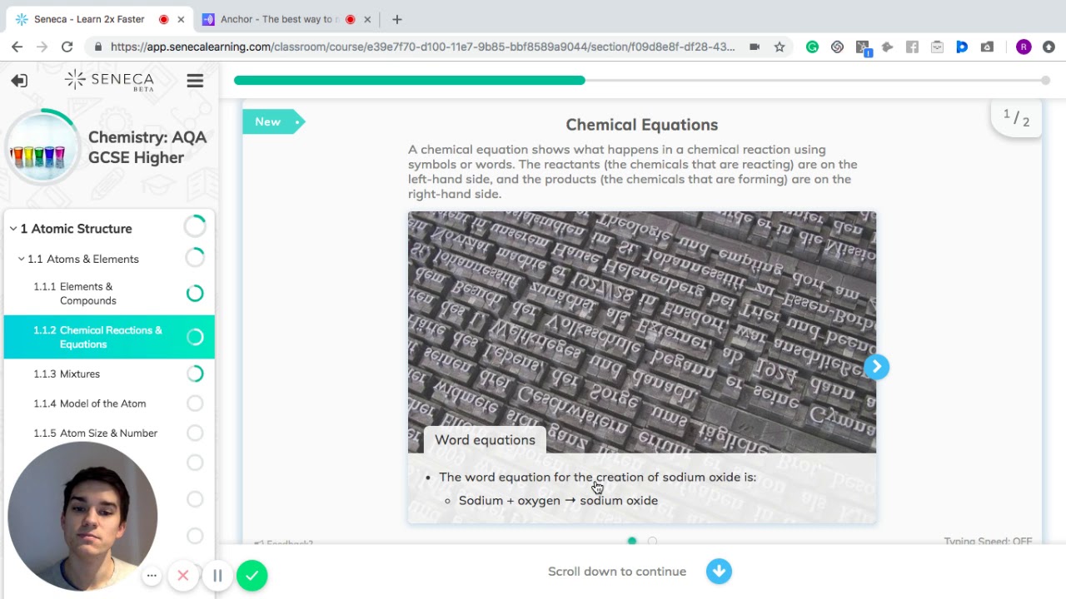1066x599 pixels.
Task: Pause the screen recording
Action: click(x=217, y=575)
